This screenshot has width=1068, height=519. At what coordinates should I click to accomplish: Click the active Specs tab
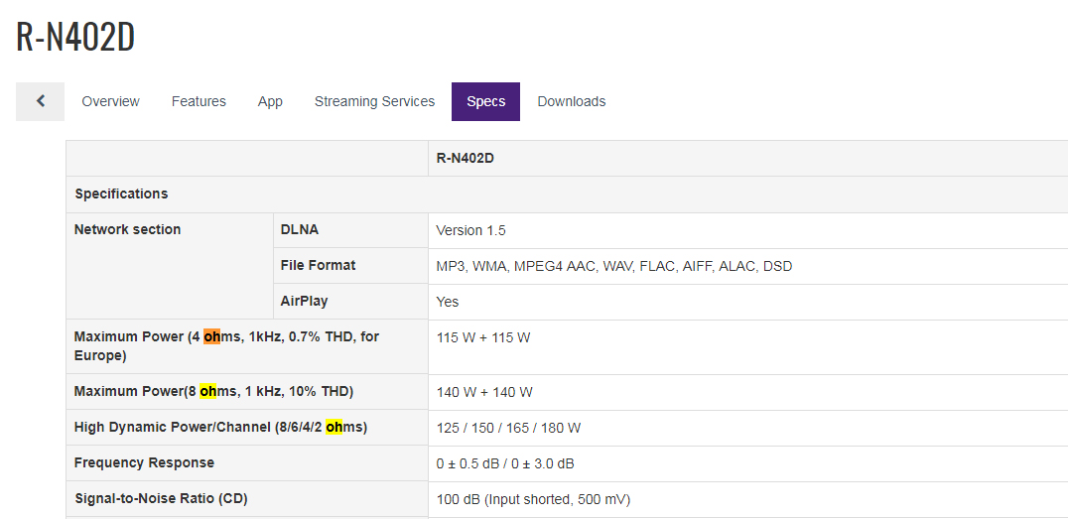pyautogui.click(x=485, y=101)
